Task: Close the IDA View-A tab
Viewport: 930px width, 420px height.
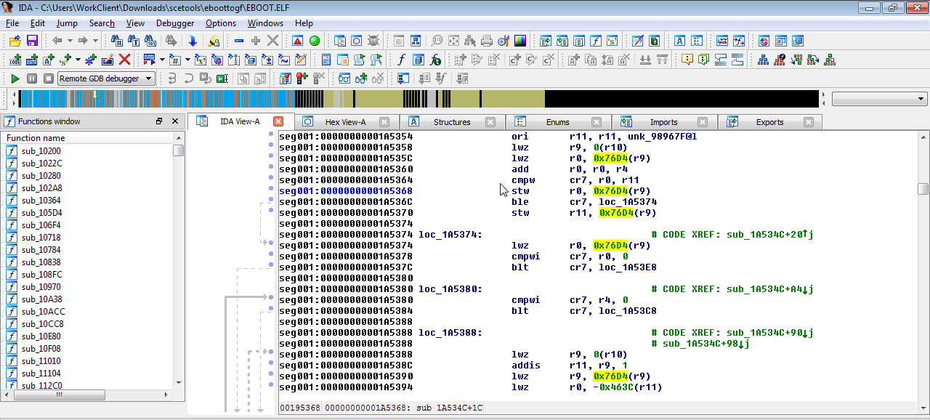Action: (278, 122)
